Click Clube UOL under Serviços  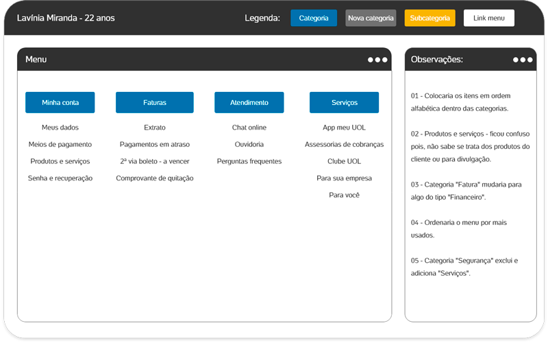[344, 161]
